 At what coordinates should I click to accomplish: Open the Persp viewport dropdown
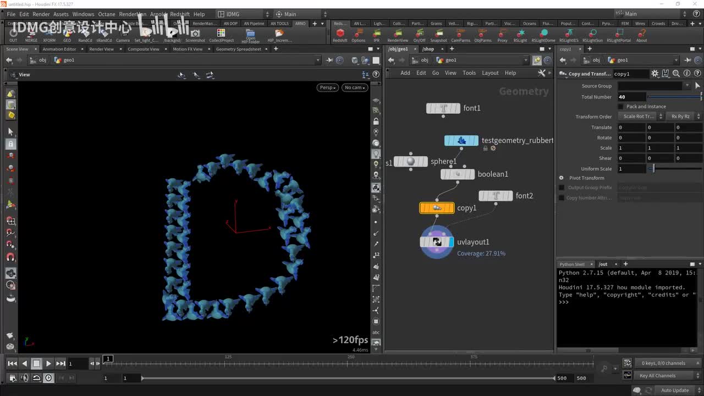coord(327,87)
